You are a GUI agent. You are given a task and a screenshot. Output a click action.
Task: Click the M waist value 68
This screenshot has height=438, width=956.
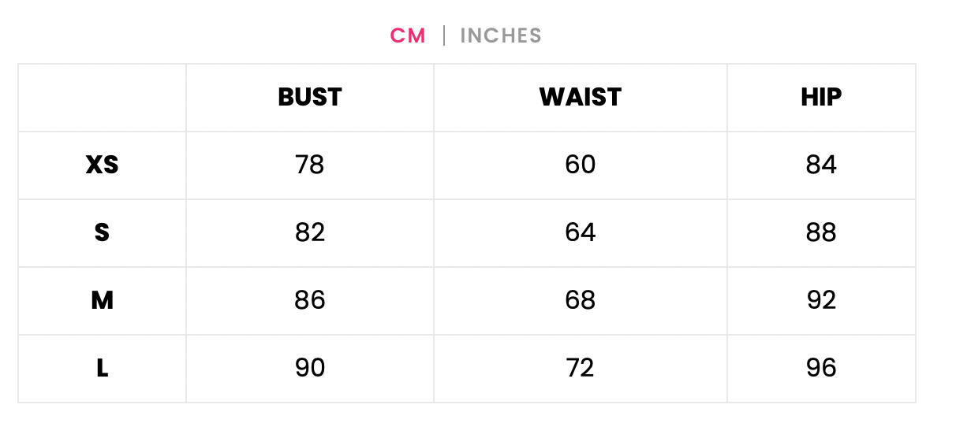coord(581,300)
